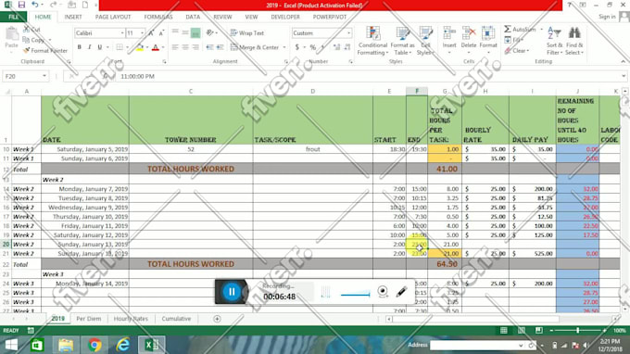This screenshot has width=630, height=354.
Task: Increase font size with the large A icon
Action: pyautogui.click(x=151, y=33)
